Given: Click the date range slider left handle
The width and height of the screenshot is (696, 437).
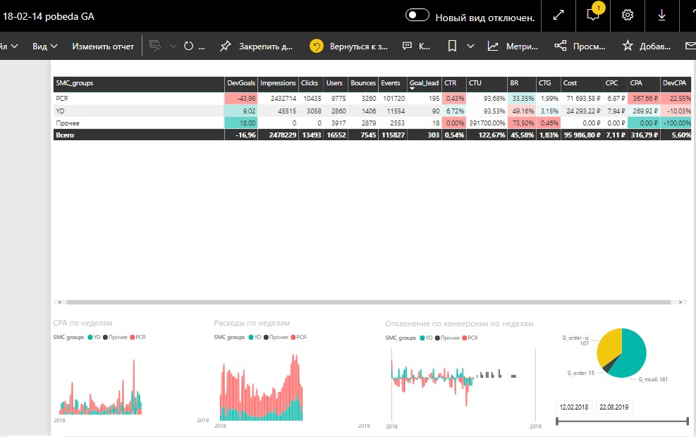Looking at the screenshot, I should click(558, 421).
